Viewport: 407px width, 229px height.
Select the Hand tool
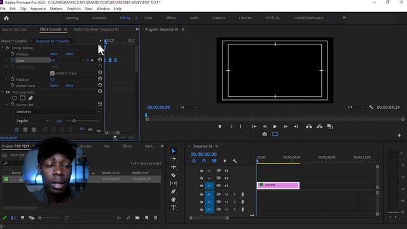tap(174, 199)
